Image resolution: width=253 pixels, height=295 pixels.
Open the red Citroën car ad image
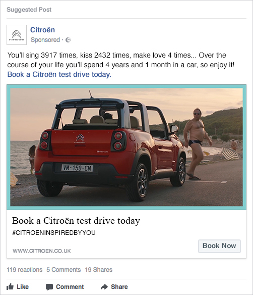126,147
